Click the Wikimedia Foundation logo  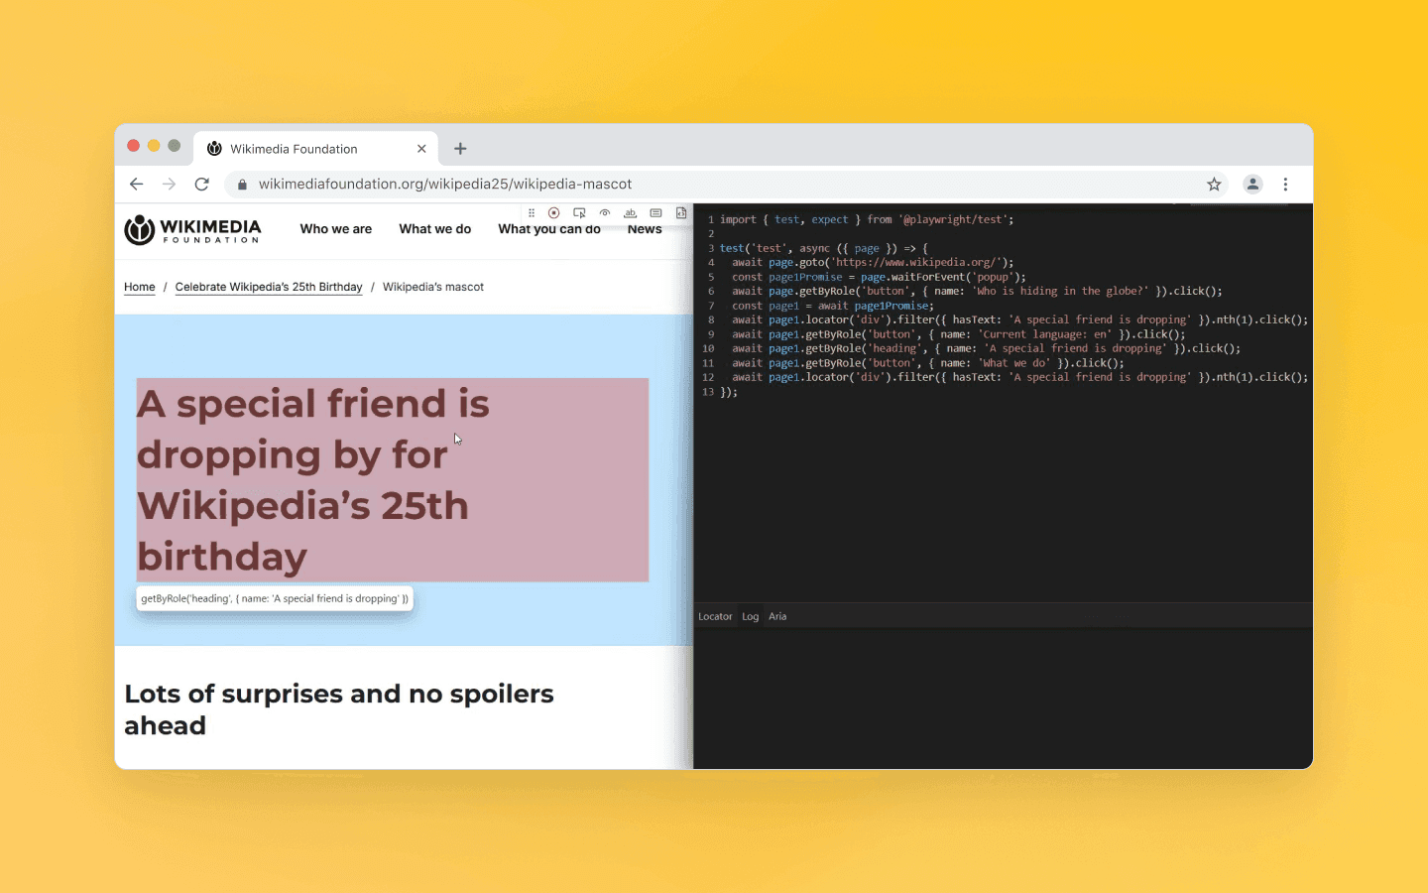tap(191, 230)
